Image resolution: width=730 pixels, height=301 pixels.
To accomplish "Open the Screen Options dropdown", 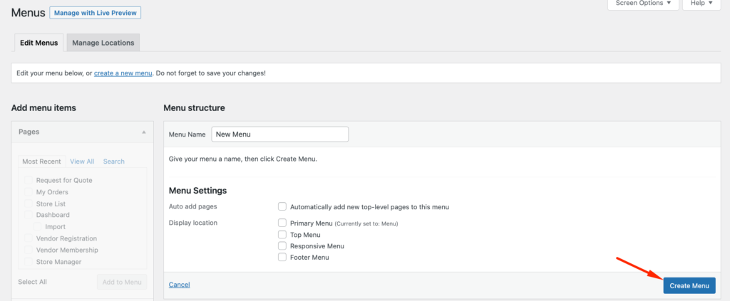I will [644, 4].
